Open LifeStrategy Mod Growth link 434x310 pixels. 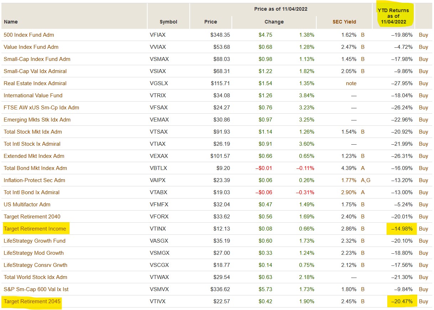[x=34, y=253]
